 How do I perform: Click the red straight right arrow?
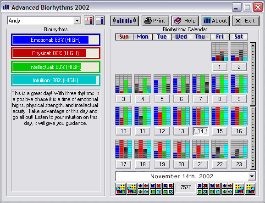click(x=230, y=186)
